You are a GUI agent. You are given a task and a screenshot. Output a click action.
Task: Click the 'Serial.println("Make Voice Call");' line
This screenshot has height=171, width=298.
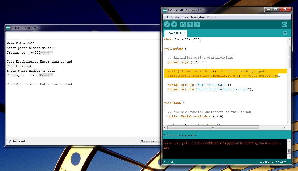[199, 85]
